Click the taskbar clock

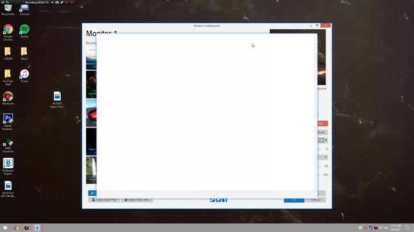coord(395,227)
